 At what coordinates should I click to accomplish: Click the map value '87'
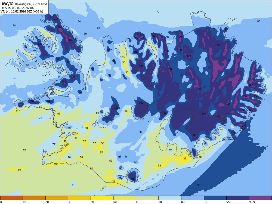(x=98, y=28)
